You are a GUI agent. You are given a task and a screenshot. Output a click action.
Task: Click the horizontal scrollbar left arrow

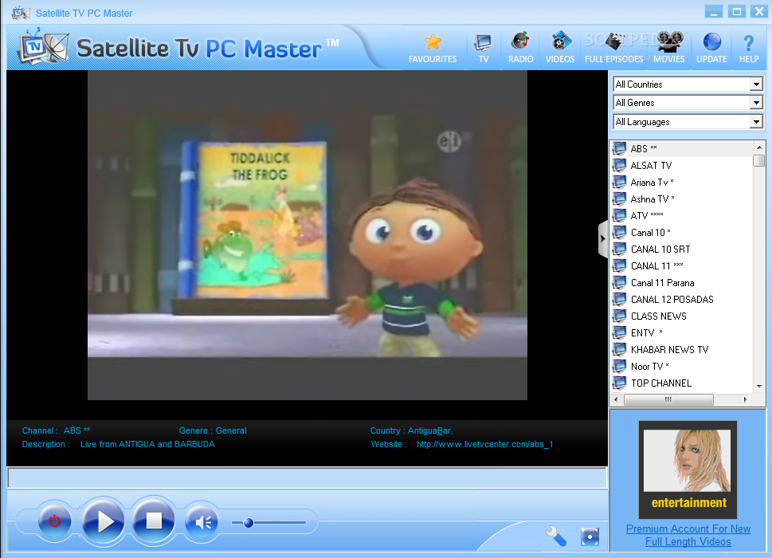coord(617,399)
